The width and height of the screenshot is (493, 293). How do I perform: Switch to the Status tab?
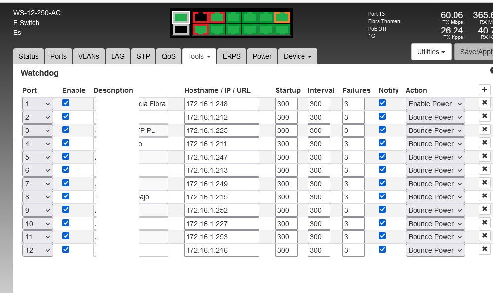click(28, 56)
